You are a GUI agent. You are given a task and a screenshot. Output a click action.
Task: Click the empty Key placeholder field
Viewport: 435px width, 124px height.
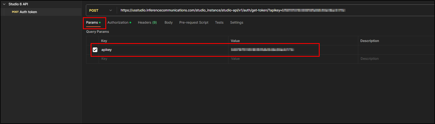163,59
